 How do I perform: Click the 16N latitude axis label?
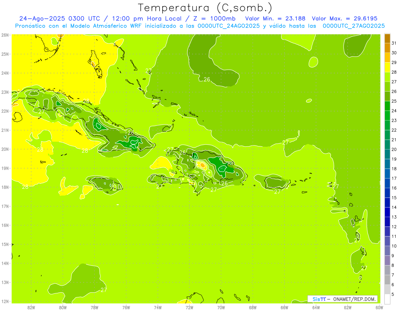[x=5, y=225]
